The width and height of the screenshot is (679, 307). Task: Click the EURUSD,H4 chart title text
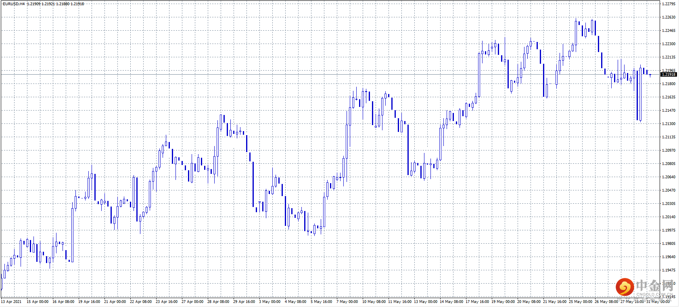tap(14, 4)
